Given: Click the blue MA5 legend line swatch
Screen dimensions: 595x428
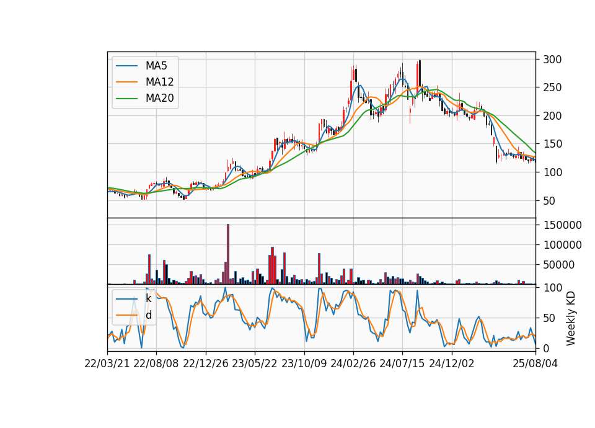Looking at the screenshot, I should click(126, 66).
